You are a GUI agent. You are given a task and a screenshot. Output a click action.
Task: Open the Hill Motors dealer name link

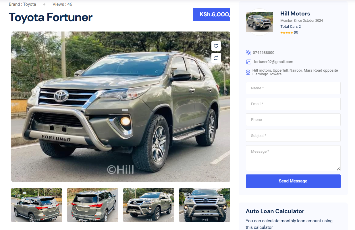(x=295, y=13)
